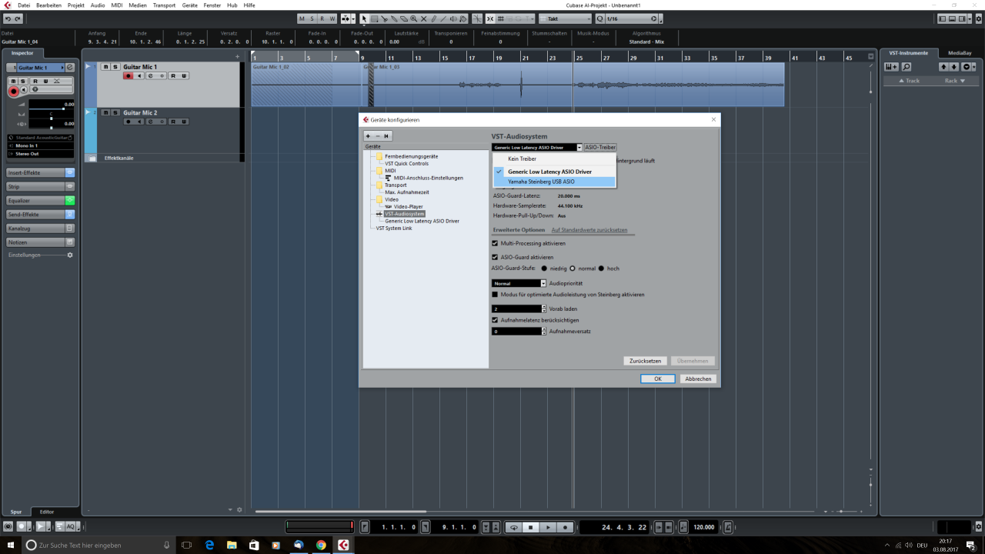Image resolution: width=985 pixels, height=554 pixels.
Task: Toggle Multi-Processing aktivieren checkbox
Action: coord(495,243)
